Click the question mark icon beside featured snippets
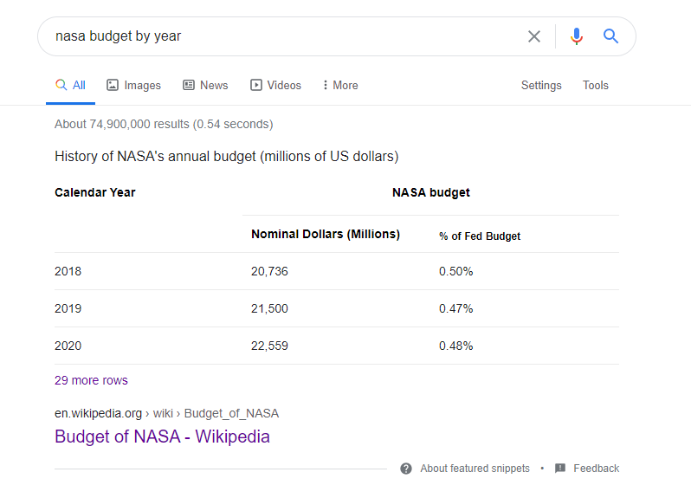The width and height of the screenshot is (691, 498). tap(406, 469)
